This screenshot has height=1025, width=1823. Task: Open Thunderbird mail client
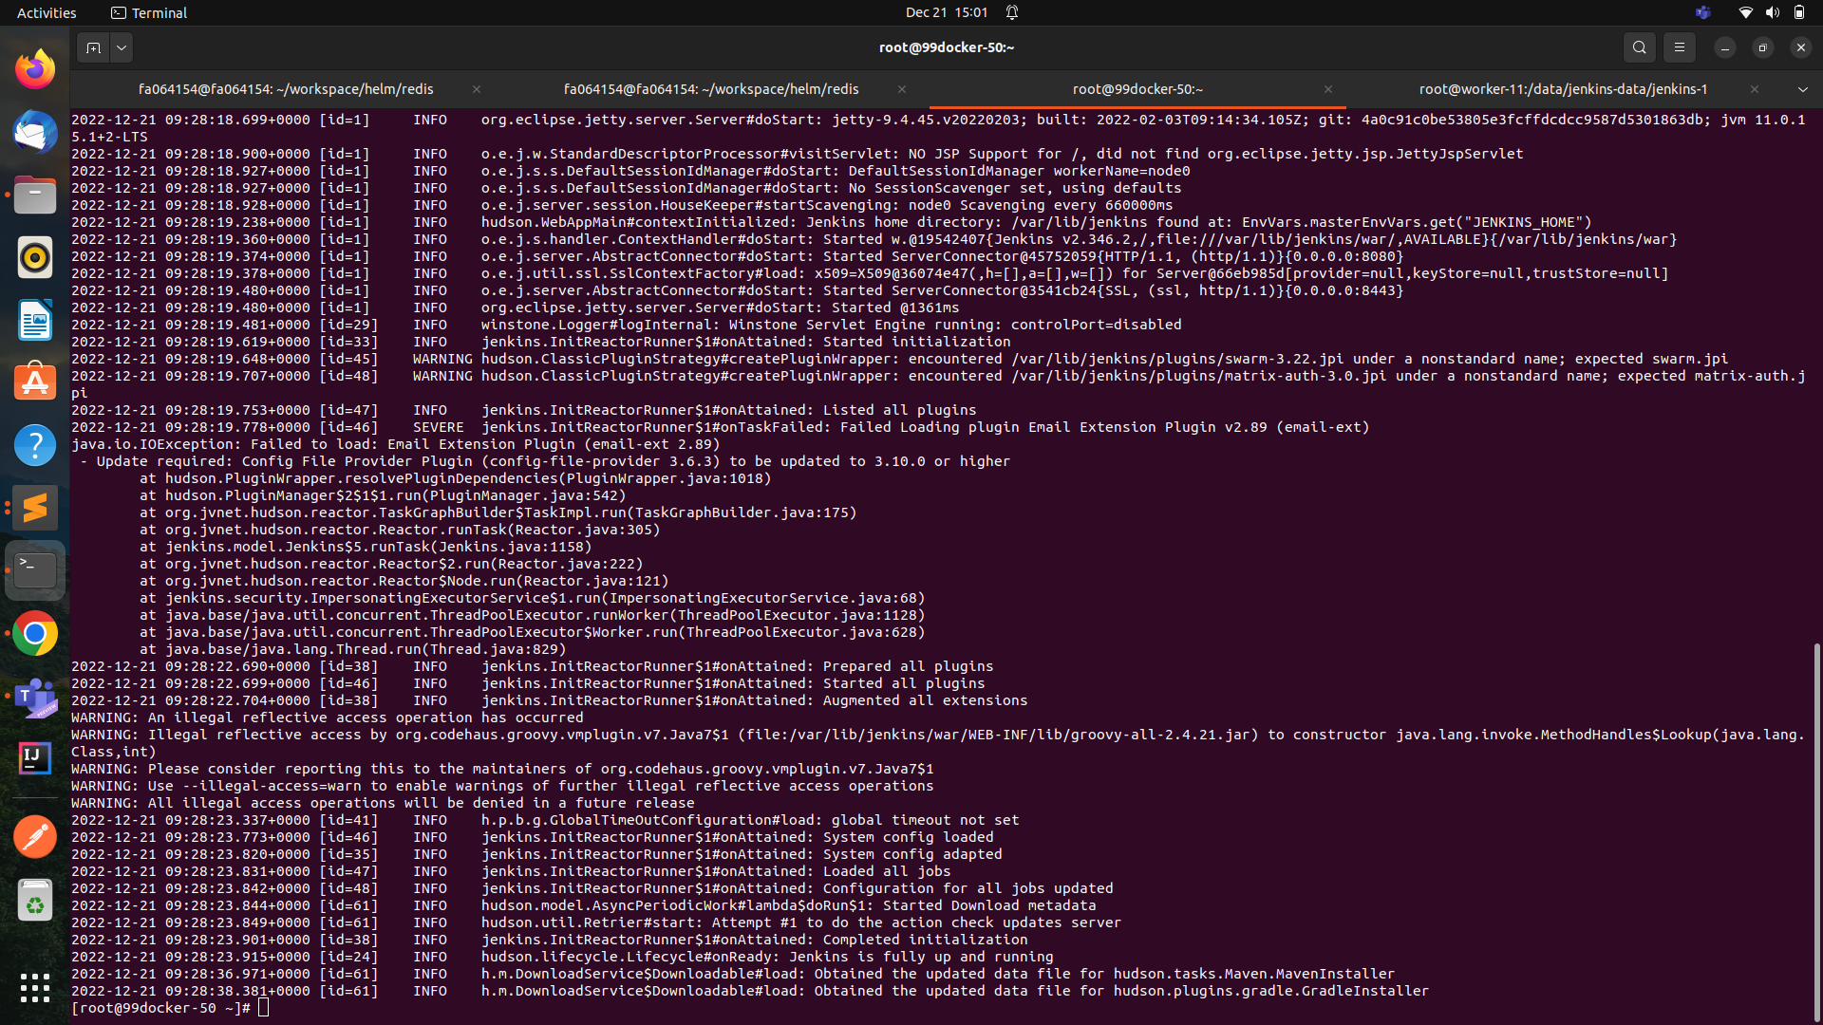34,131
